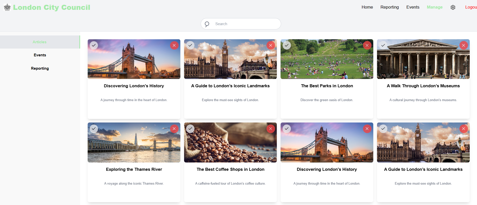
Task: Open Big Ben thumbnail in second row
Action: pos(423,142)
